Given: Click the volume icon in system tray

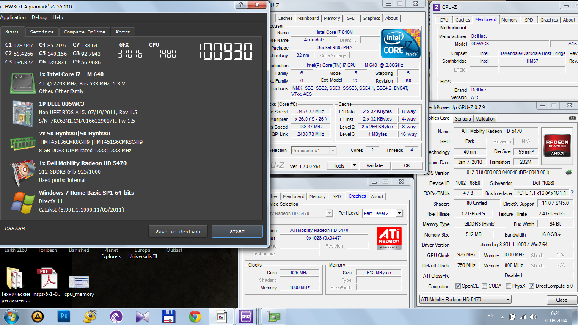Looking at the screenshot, I should click(533, 317).
